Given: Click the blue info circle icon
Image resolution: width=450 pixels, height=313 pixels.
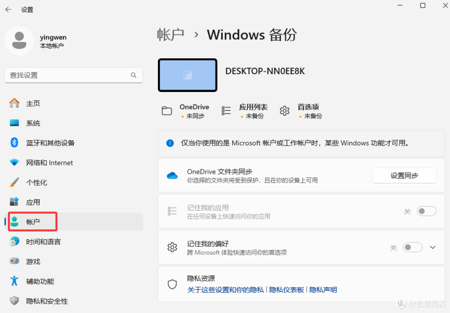Looking at the screenshot, I should 170,143.
